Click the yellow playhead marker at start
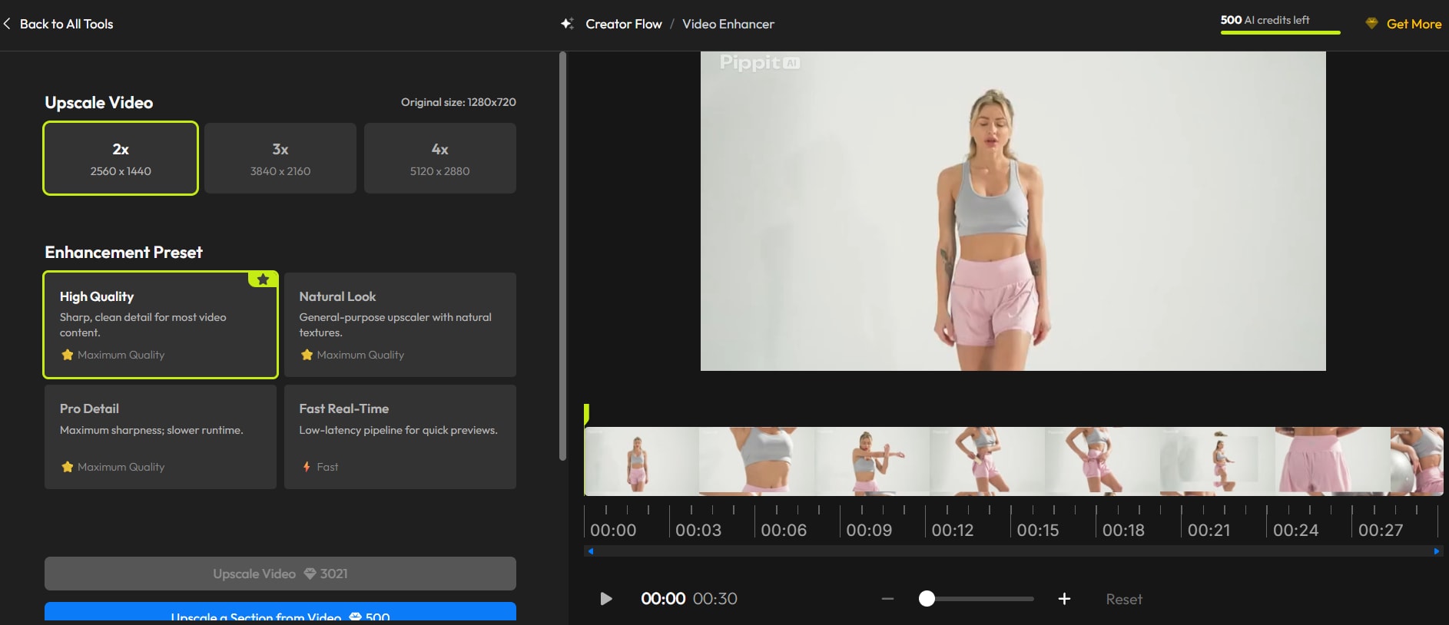Image resolution: width=1449 pixels, height=625 pixels. [x=586, y=415]
